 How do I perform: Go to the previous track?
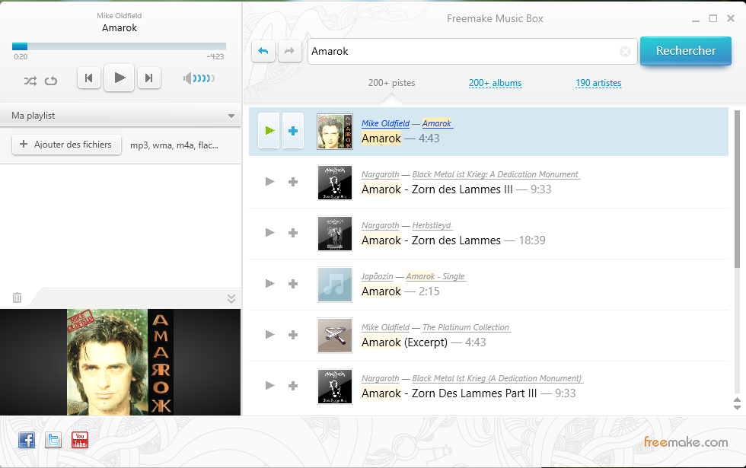pos(89,78)
